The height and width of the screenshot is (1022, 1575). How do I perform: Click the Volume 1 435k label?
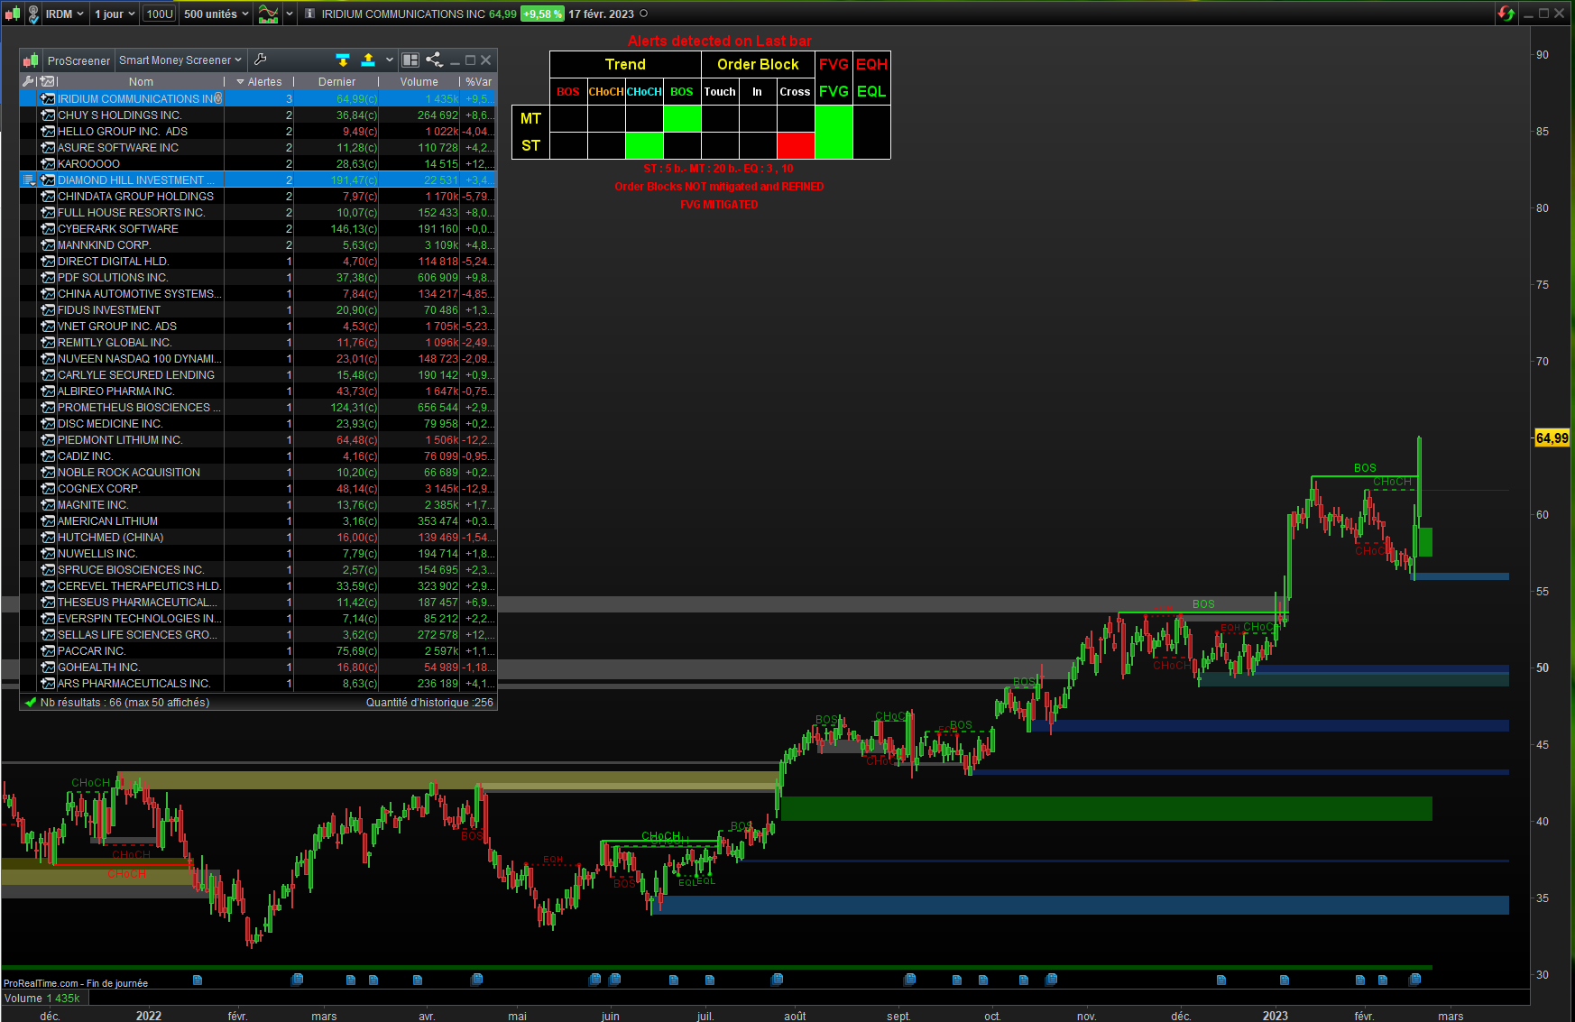point(41,998)
